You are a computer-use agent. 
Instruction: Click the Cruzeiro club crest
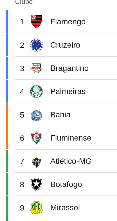tap(36, 45)
